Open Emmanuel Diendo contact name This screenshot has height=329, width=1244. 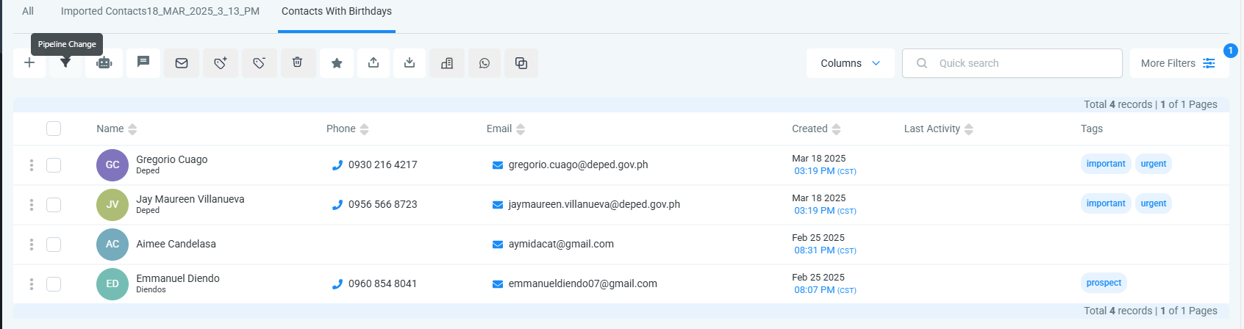coord(178,278)
